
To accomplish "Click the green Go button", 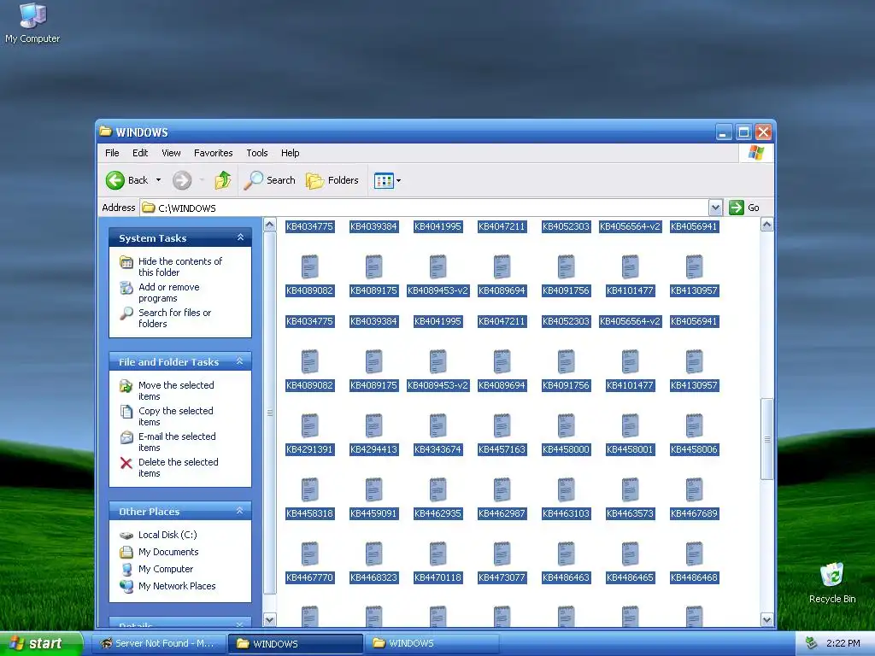I will point(744,208).
